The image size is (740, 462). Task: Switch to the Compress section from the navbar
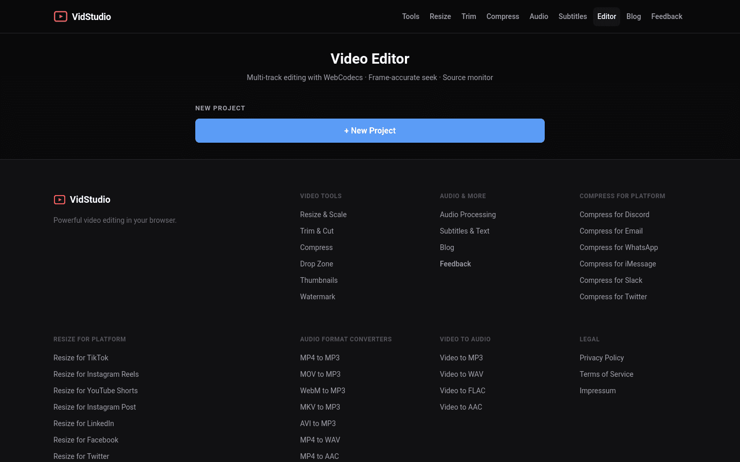tap(503, 16)
